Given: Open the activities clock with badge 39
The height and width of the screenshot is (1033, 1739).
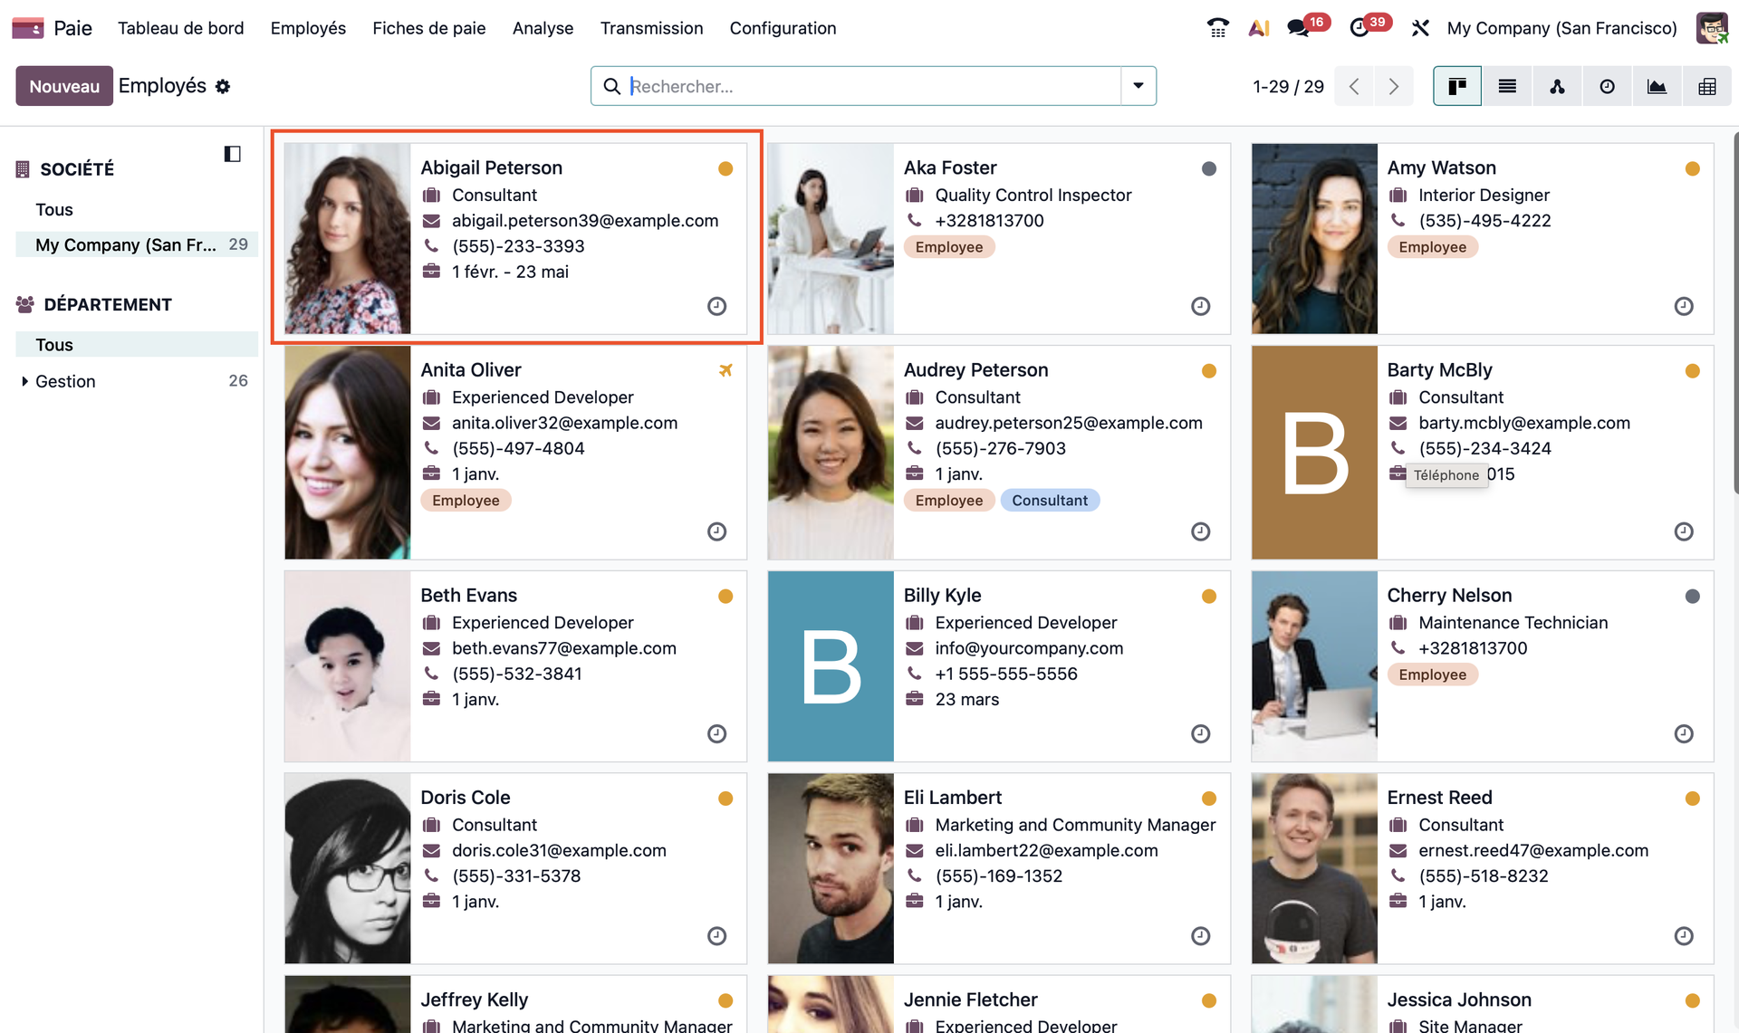Looking at the screenshot, I should pyautogui.click(x=1359, y=28).
